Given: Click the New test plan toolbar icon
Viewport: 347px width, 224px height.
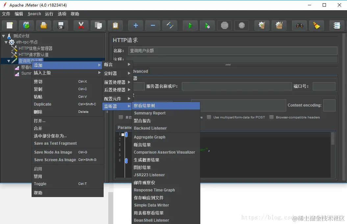Looking at the screenshot, I should (x=9, y=25).
